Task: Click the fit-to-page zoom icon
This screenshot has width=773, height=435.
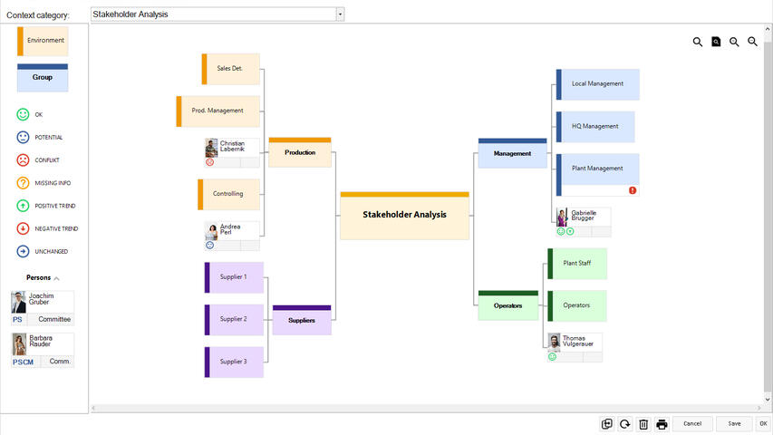Action: pos(716,42)
